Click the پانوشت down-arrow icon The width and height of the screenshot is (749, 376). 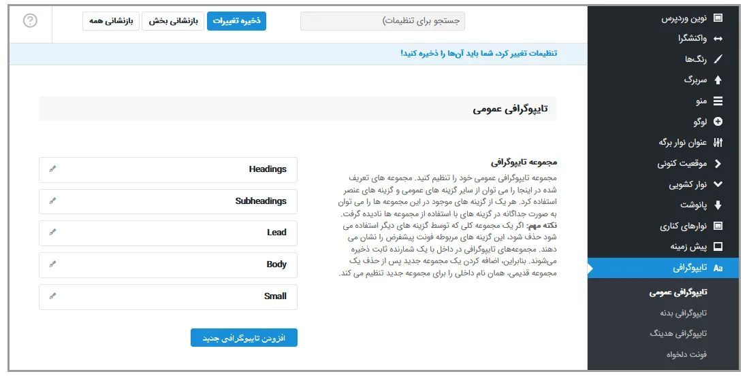coord(718,205)
